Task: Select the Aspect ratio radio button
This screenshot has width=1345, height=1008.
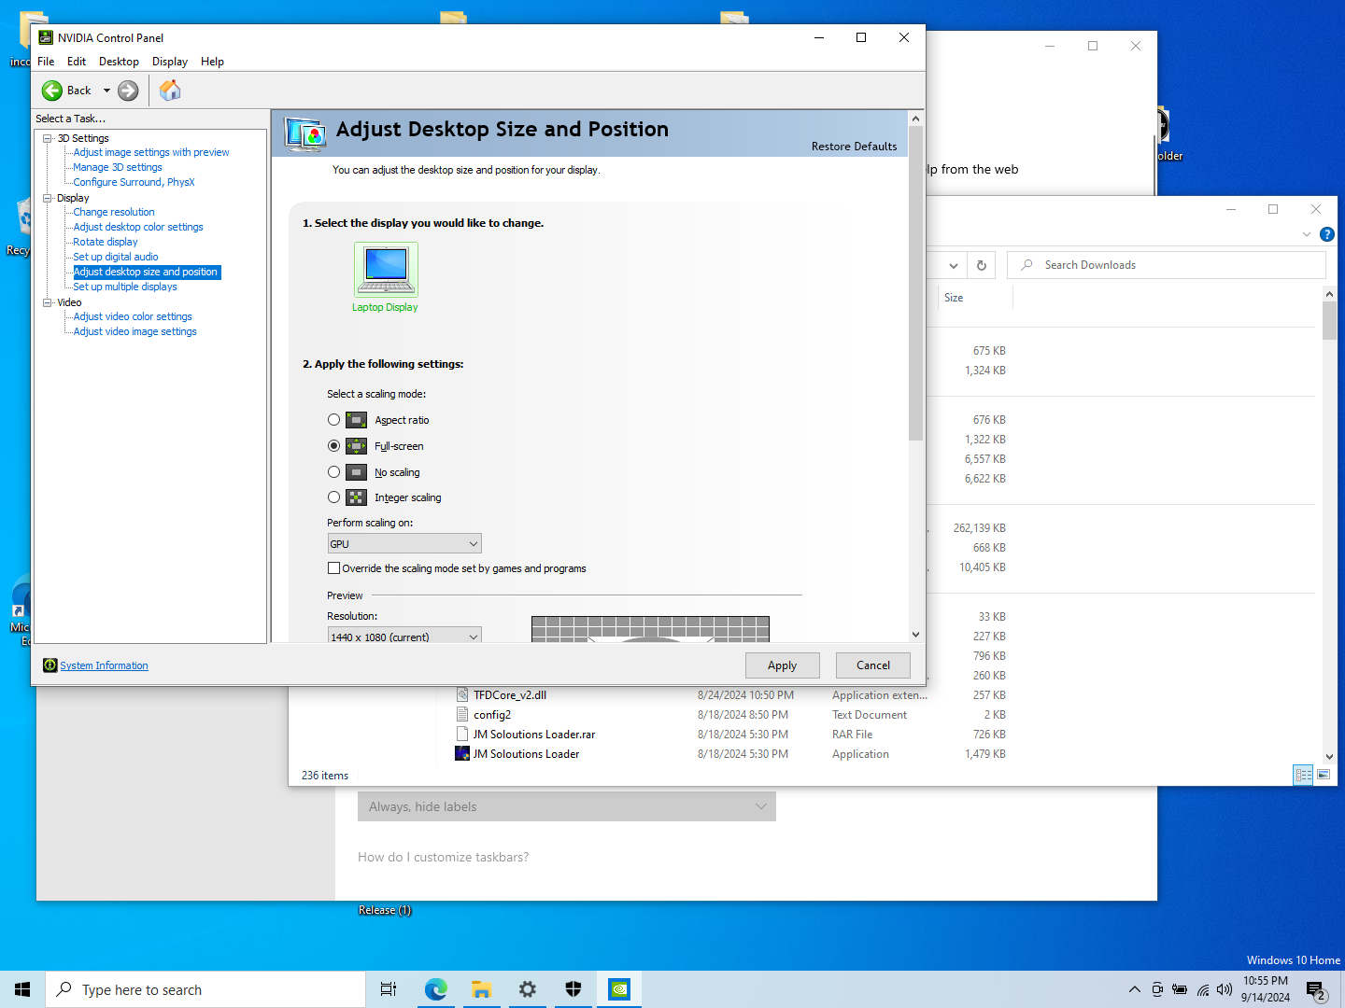Action: pos(334,420)
